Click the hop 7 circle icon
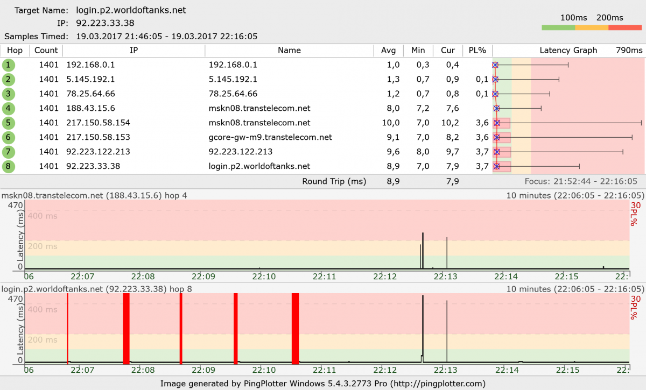Image resolution: width=646 pixels, height=390 pixels. [8, 152]
